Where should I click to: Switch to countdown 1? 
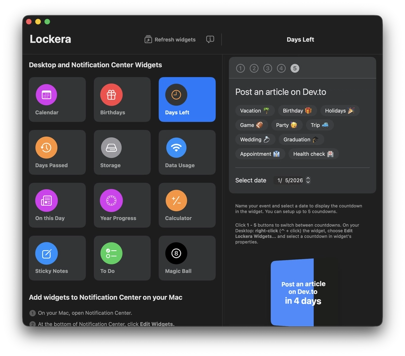(240, 68)
